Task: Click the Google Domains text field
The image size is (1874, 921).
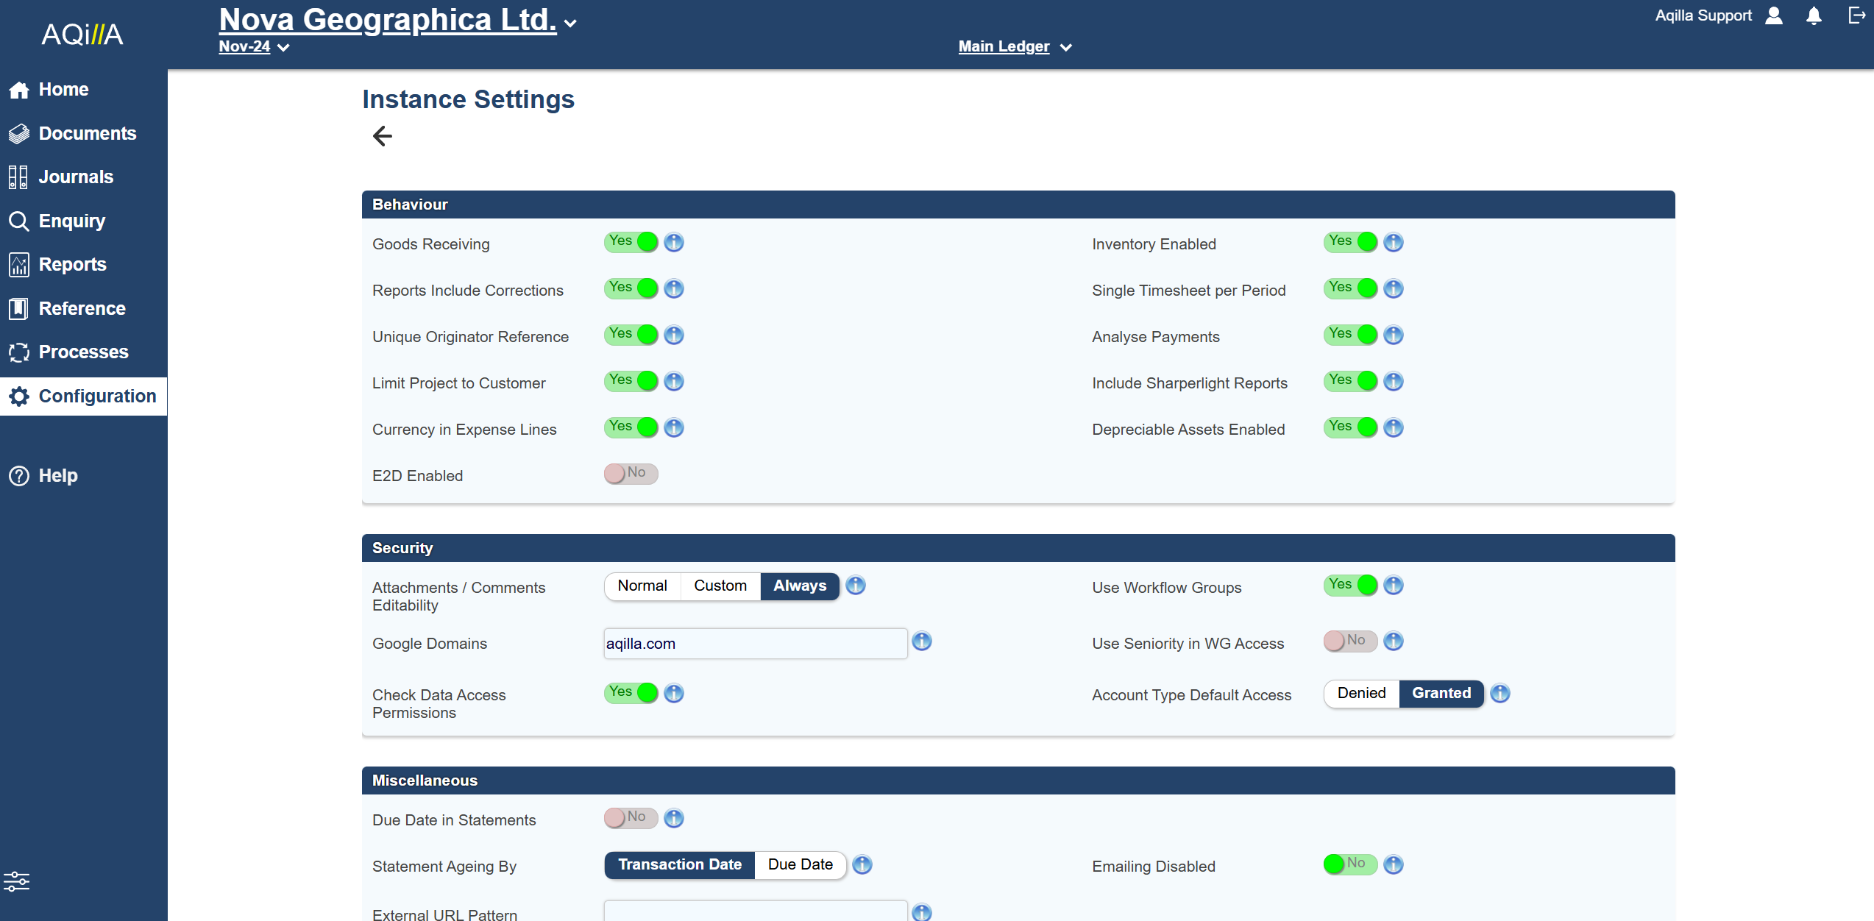Action: click(755, 644)
